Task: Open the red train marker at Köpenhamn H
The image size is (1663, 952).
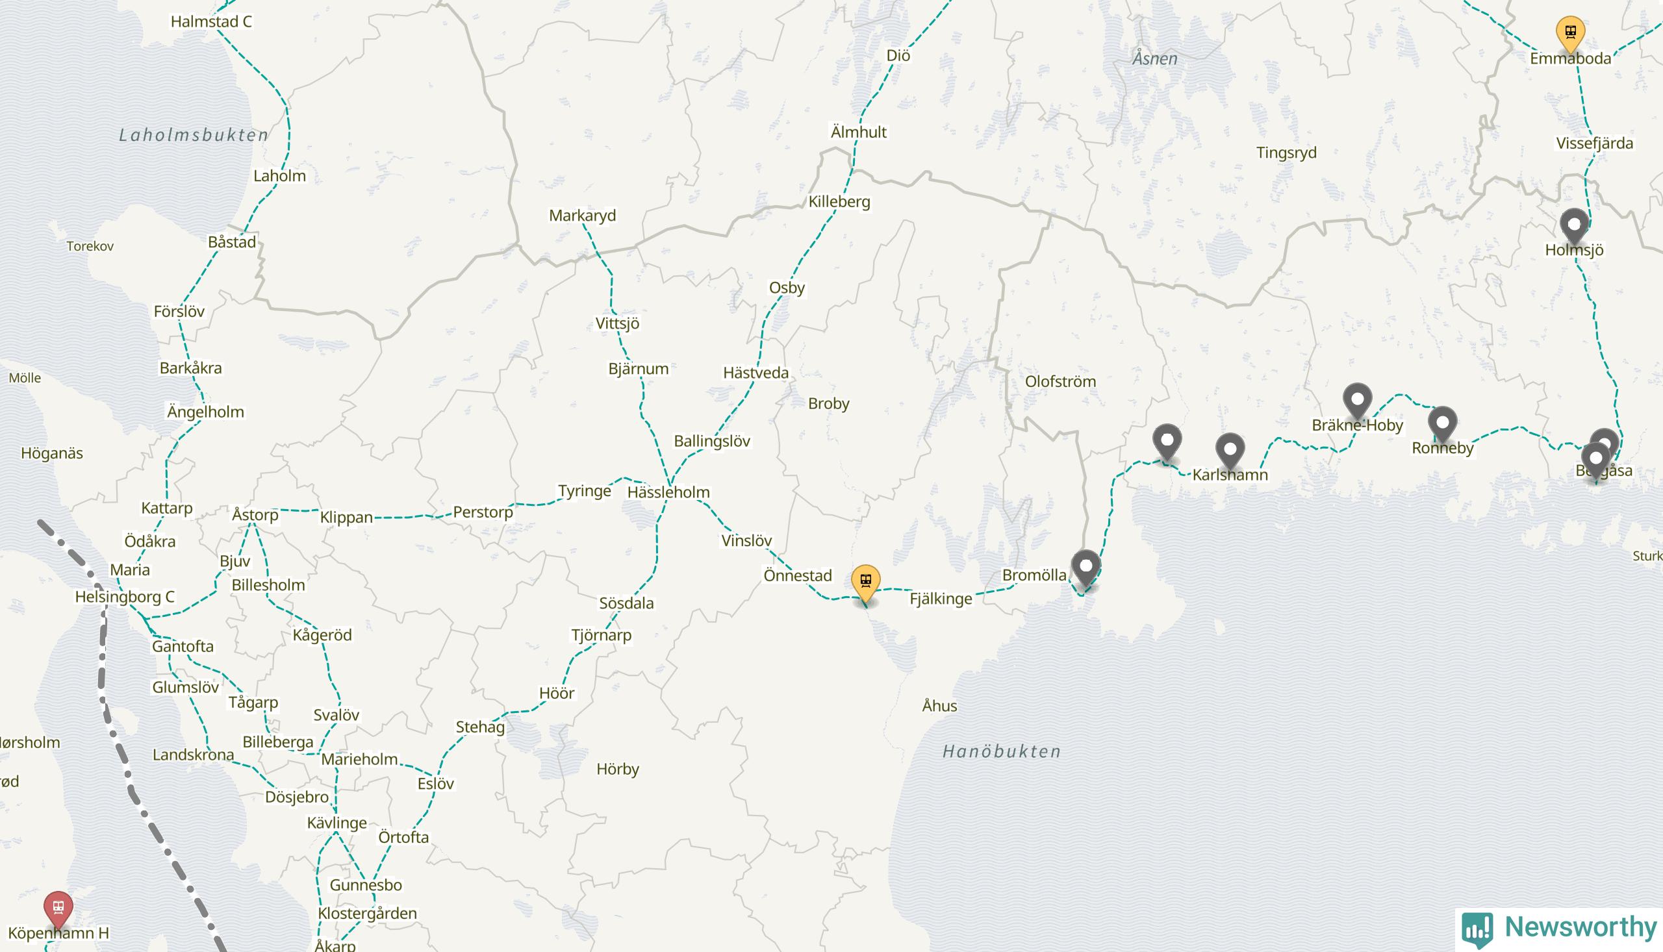Action: [58, 908]
